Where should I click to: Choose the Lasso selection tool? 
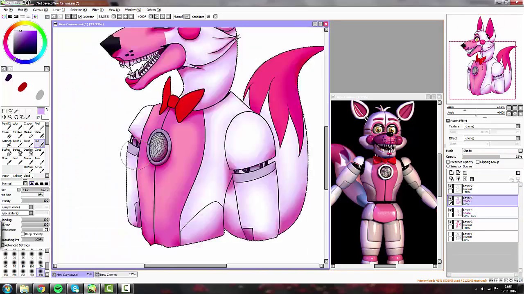pos(10,111)
